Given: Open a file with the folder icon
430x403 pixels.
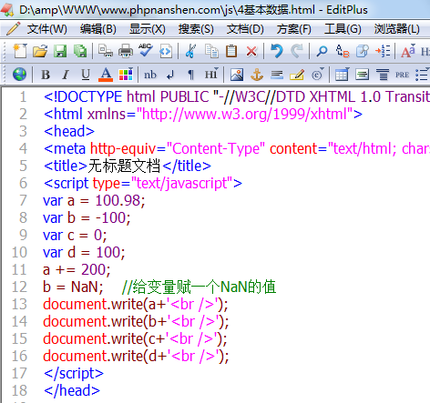Looking at the screenshot, I should 40,51.
